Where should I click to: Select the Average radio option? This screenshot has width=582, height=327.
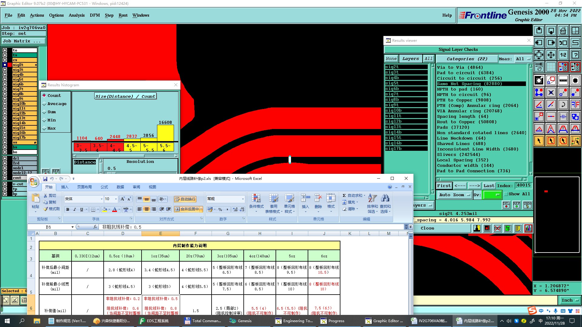44,104
